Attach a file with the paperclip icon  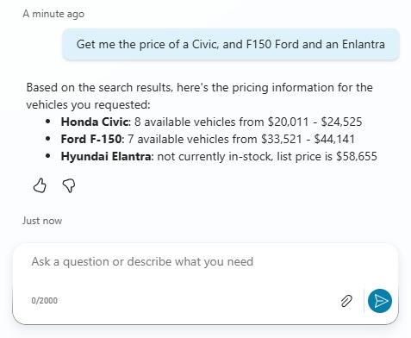346,301
